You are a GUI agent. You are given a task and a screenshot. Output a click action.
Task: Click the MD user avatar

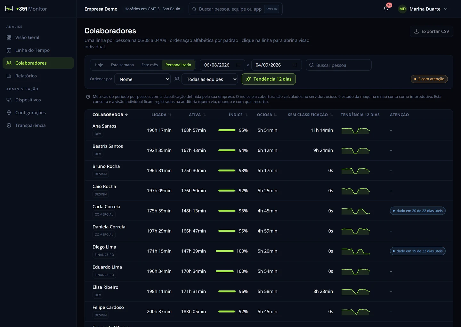[402, 9]
